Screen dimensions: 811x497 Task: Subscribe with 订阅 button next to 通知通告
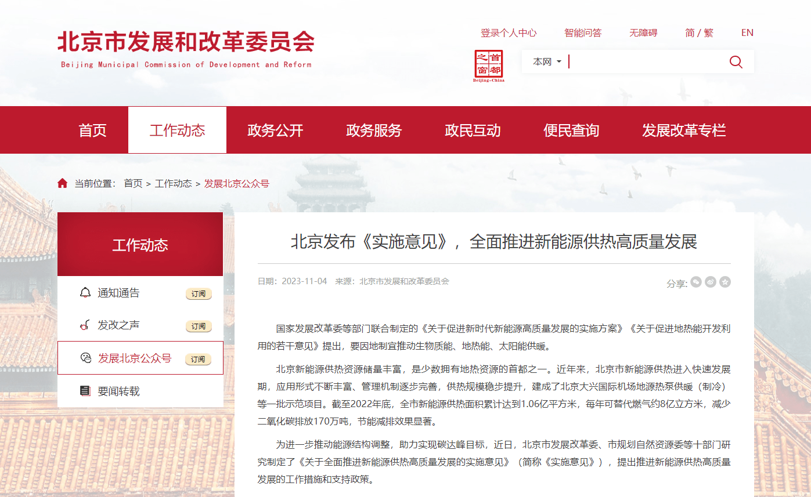pyautogui.click(x=199, y=294)
